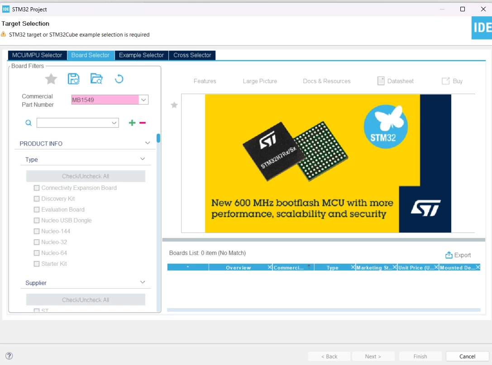Open the Datasheet document icon

381,81
